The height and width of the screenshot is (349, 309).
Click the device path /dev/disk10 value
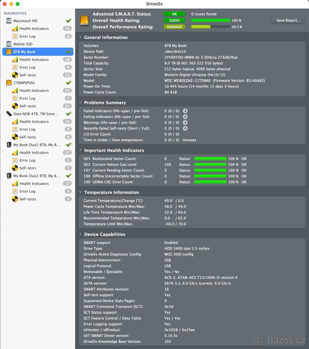click(175, 51)
